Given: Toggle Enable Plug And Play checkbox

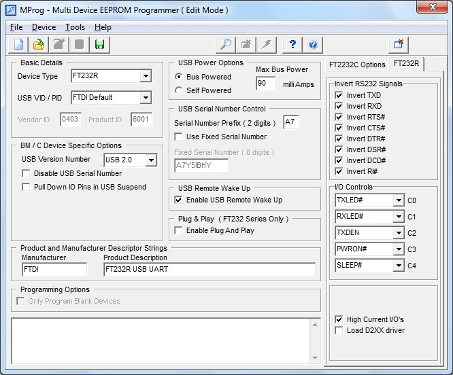Looking at the screenshot, I should [x=179, y=230].
